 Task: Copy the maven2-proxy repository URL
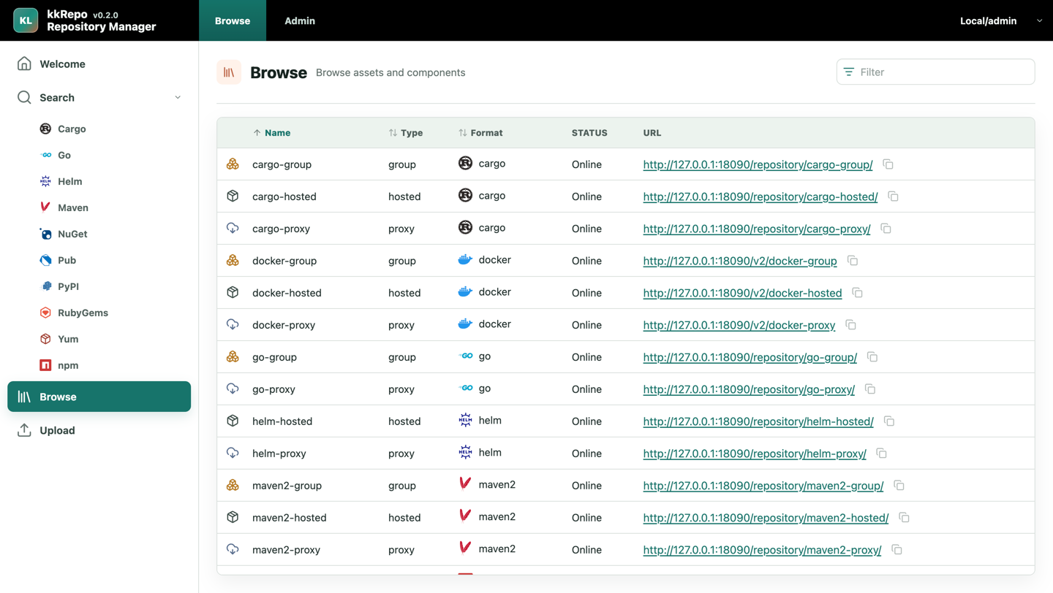coord(897,550)
